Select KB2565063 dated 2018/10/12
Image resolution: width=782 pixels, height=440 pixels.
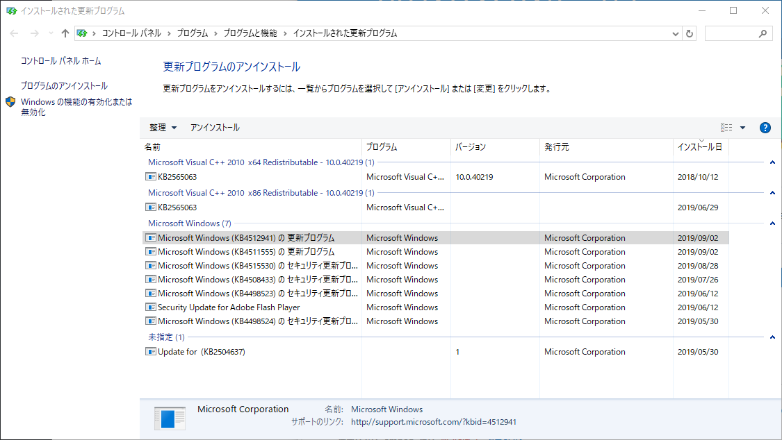pos(435,177)
